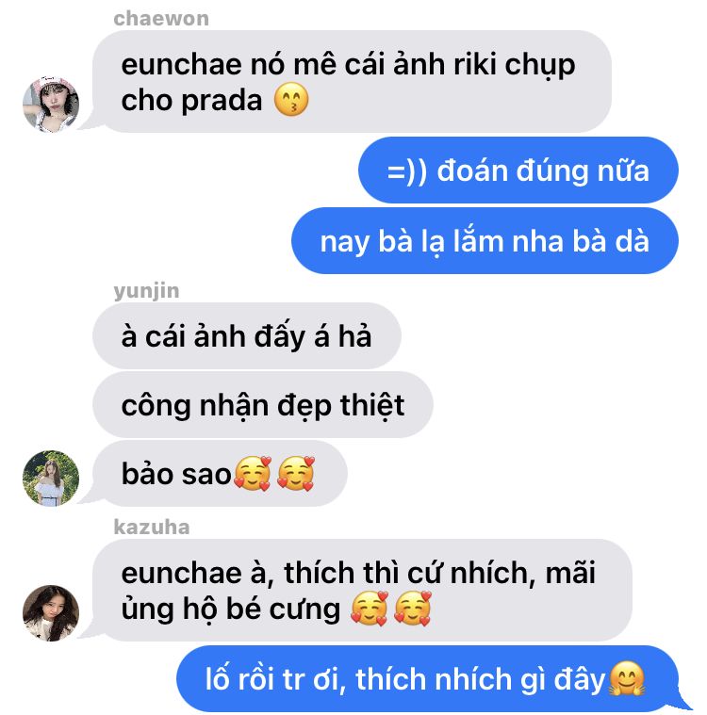Select the 'à cái ảnh đấy á hả' bubble

coord(247,335)
